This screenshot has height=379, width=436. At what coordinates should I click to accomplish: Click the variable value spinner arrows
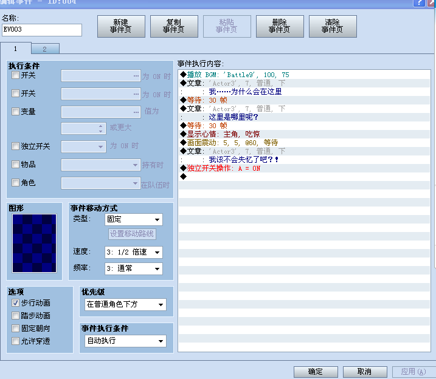pos(101,129)
